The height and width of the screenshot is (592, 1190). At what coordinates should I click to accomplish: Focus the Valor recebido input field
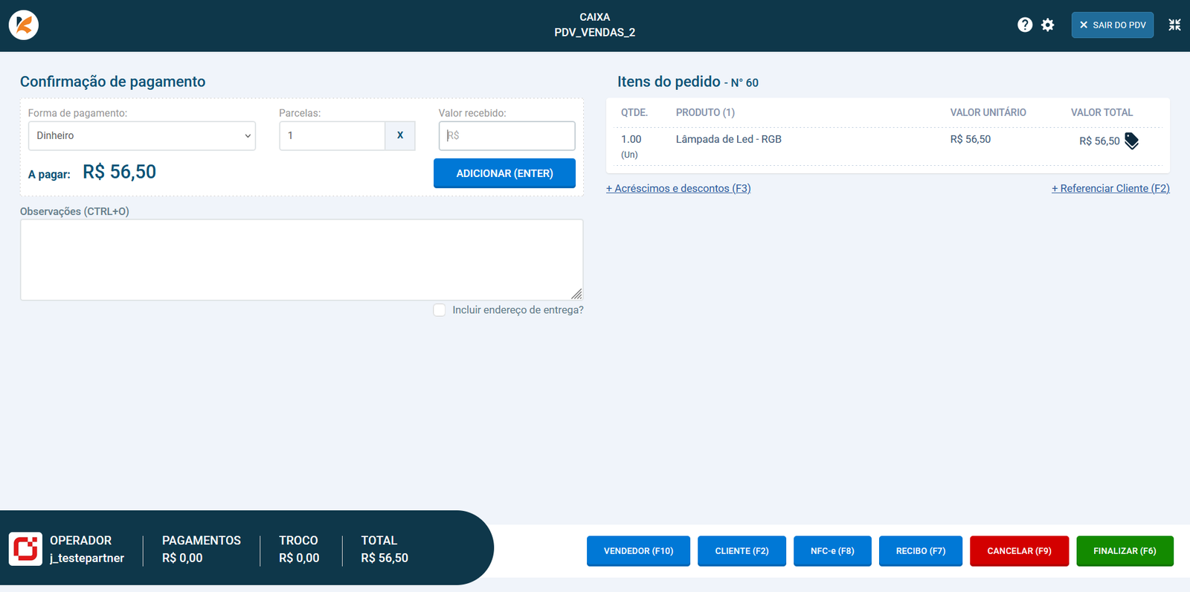(506, 136)
